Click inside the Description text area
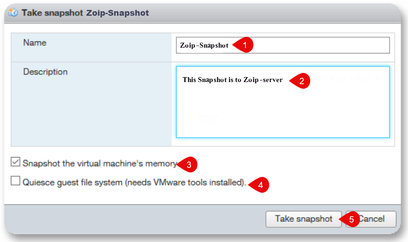 pos(283,102)
